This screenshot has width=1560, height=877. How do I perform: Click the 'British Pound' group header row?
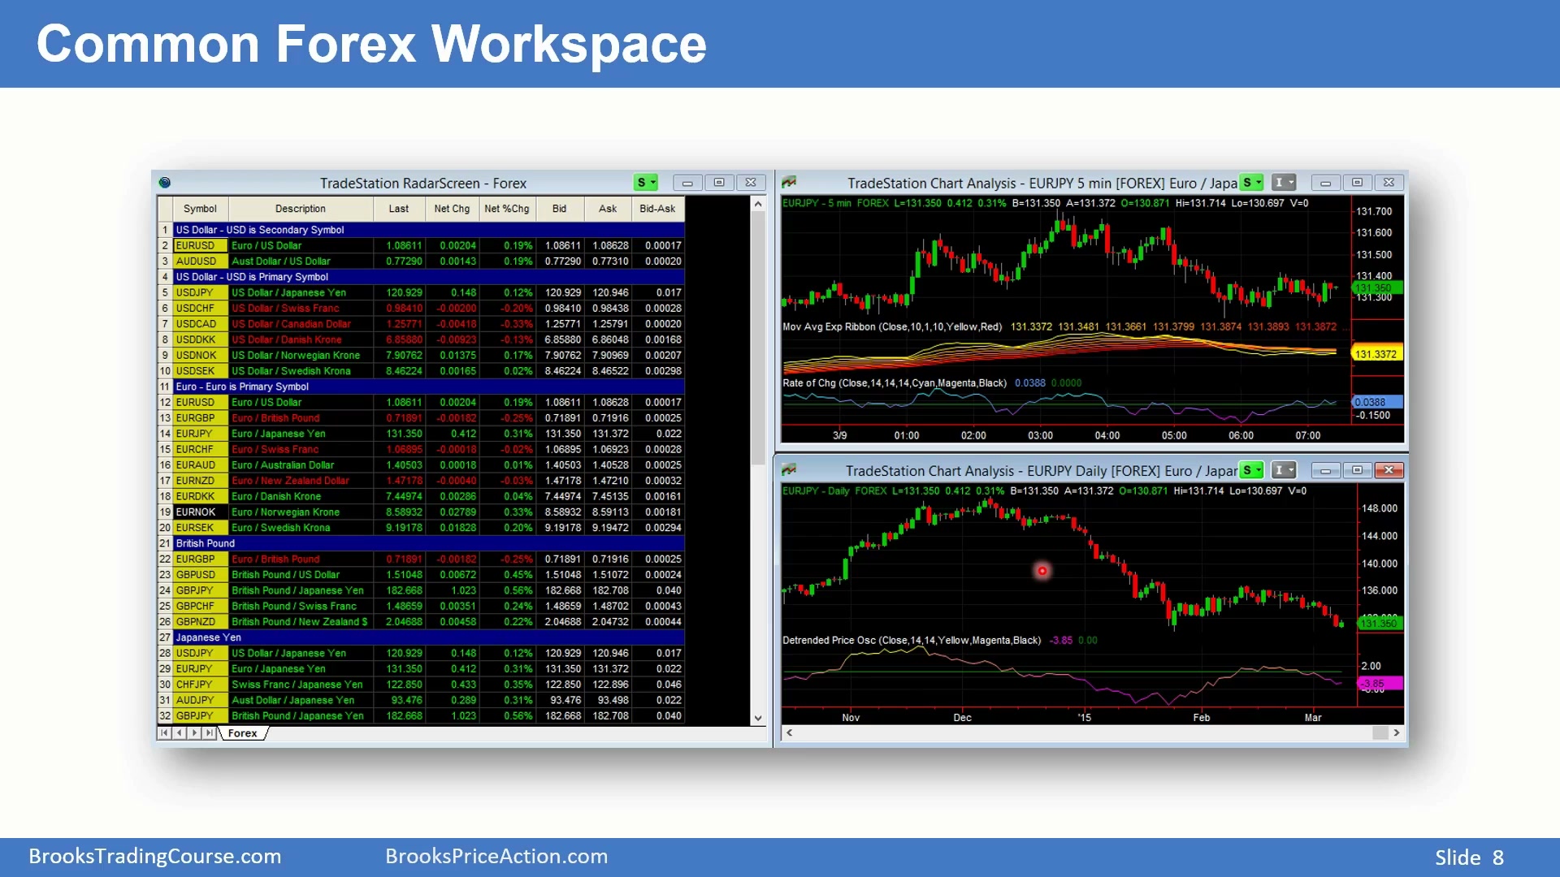(429, 543)
